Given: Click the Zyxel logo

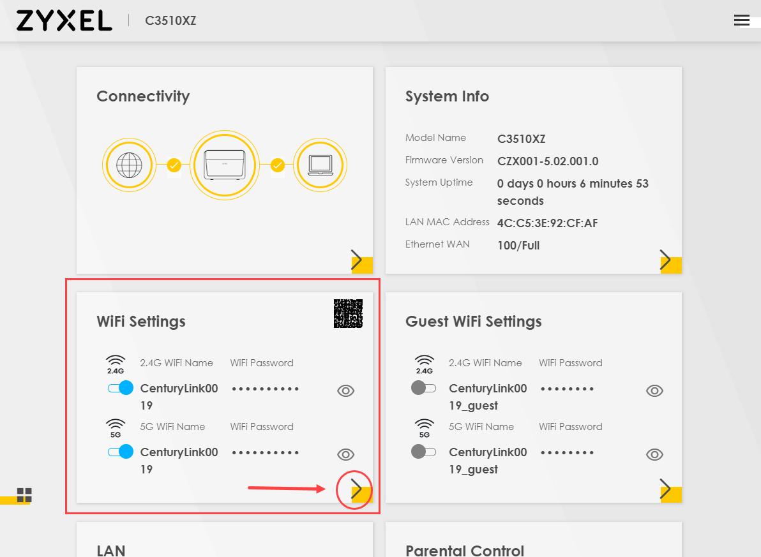Looking at the screenshot, I should (x=64, y=21).
